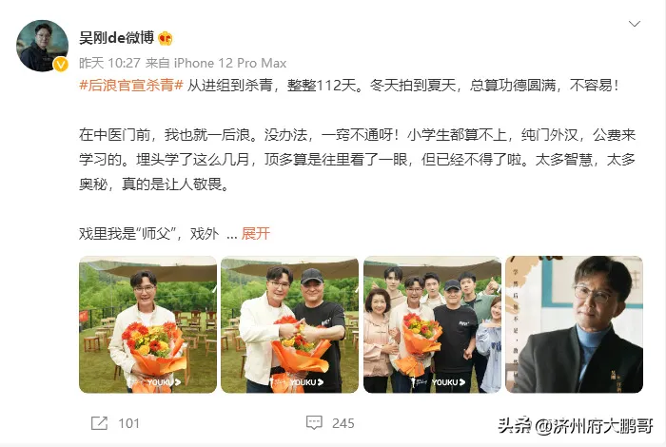Open first photo of man holding bouquet
666x447 pixels.
point(147,324)
